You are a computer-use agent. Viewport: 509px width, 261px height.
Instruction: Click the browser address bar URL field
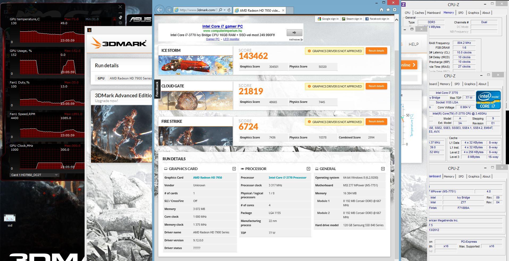(198, 10)
